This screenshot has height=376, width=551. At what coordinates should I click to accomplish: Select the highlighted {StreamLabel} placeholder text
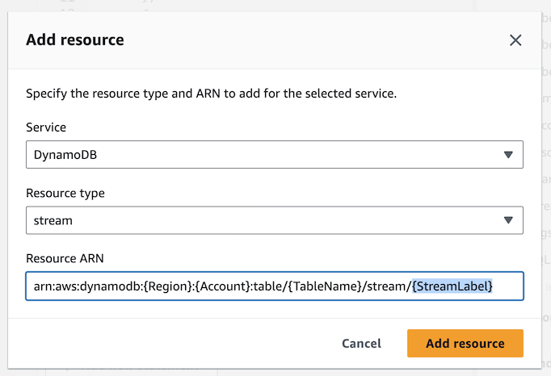452,286
